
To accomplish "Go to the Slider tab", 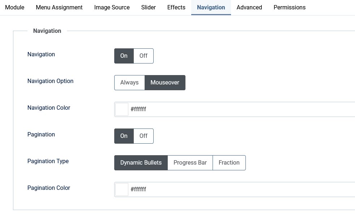I will pyautogui.click(x=148, y=7).
